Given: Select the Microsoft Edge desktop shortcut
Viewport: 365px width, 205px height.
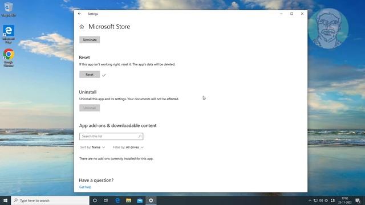Looking at the screenshot, I should point(9,34).
